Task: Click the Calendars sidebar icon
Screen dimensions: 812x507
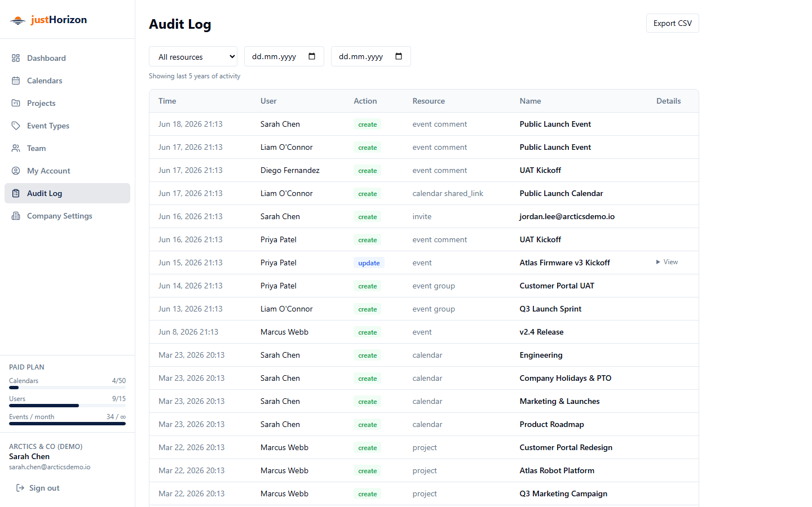Action: [16, 81]
